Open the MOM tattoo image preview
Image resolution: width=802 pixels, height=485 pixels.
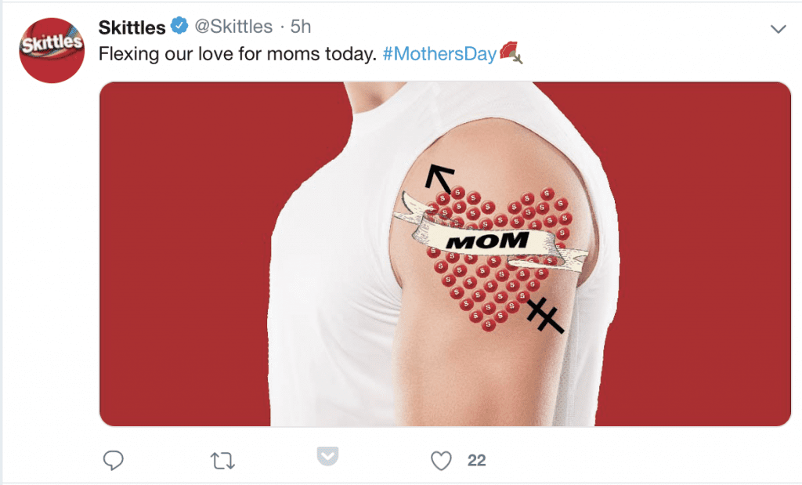click(439, 251)
